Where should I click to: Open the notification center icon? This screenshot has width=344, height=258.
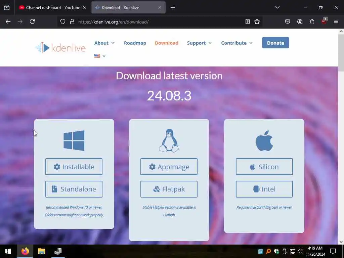[333, 251]
